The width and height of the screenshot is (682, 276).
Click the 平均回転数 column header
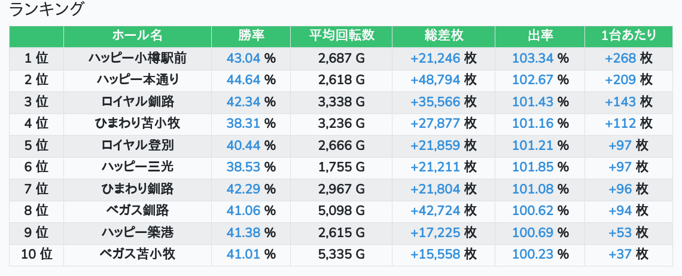pyautogui.click(x=341, y=36)
